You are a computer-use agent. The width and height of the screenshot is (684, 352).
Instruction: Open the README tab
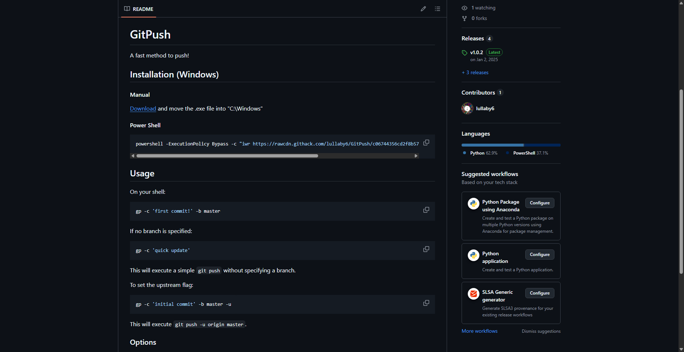click(139, 9)
